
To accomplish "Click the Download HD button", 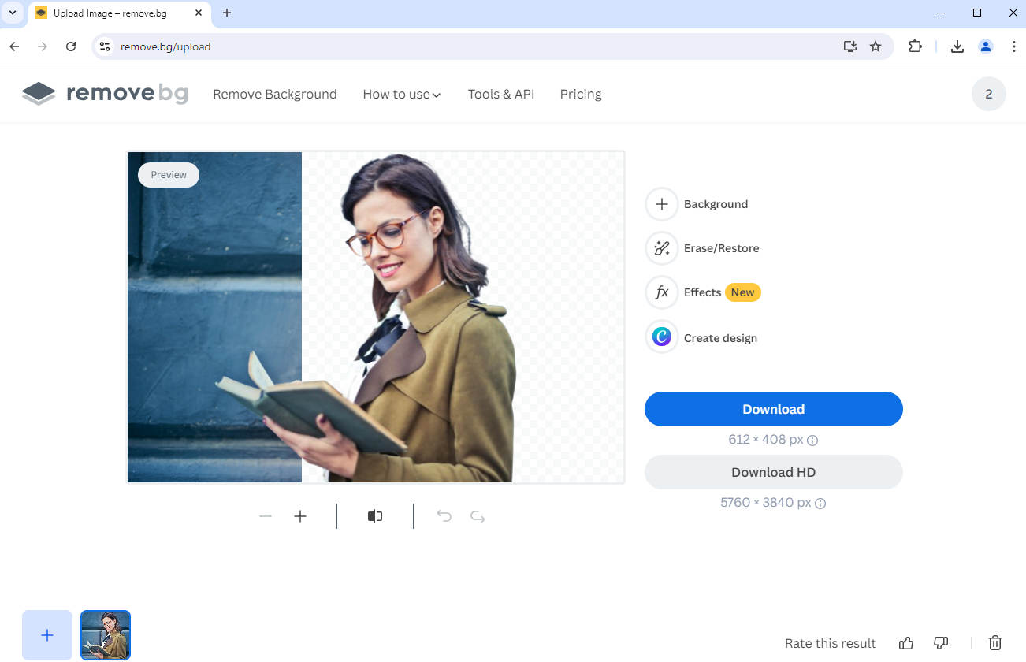I will 773,472.
